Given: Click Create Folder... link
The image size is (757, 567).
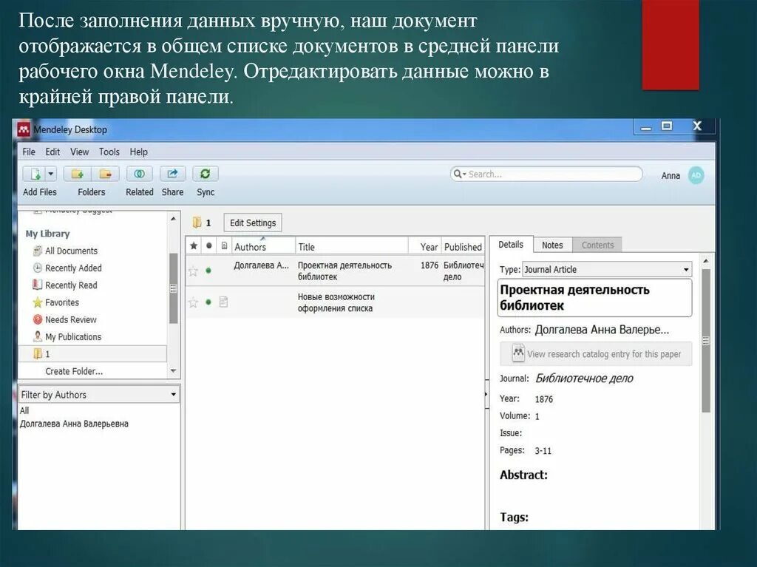Looking at the screenshot, I should coord(74,371).
